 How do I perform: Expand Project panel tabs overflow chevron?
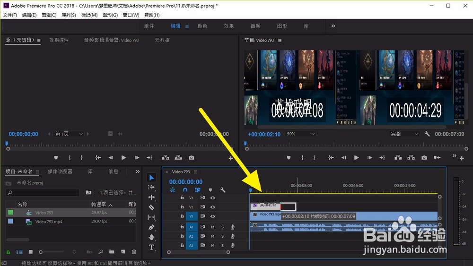(x=138, y=172)
